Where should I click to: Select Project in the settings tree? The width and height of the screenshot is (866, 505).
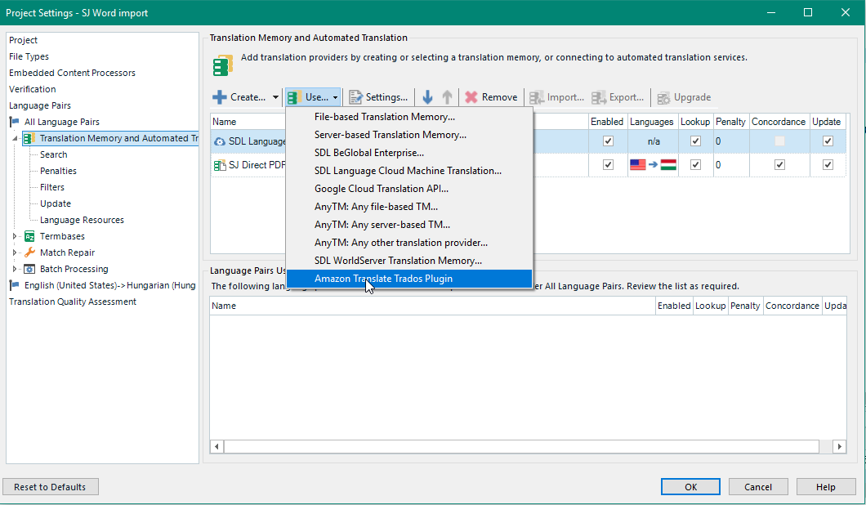tap(23, 40)
